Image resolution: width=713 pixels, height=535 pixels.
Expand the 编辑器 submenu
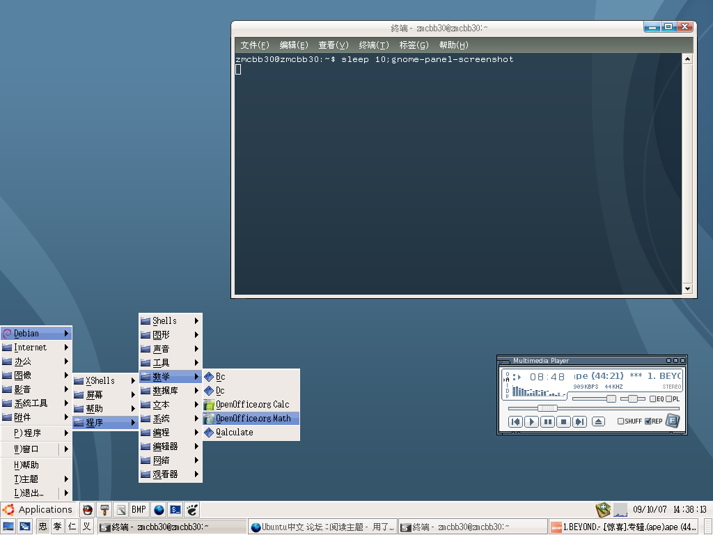click(171, 447)
